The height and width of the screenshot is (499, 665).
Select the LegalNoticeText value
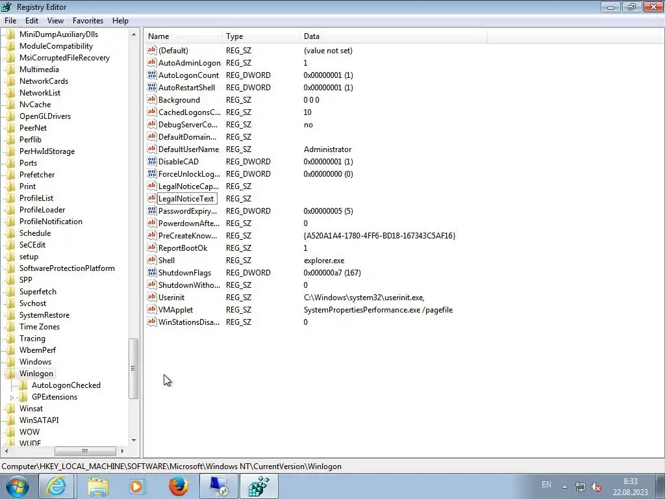pyautogui.click(x=186, y=199)
